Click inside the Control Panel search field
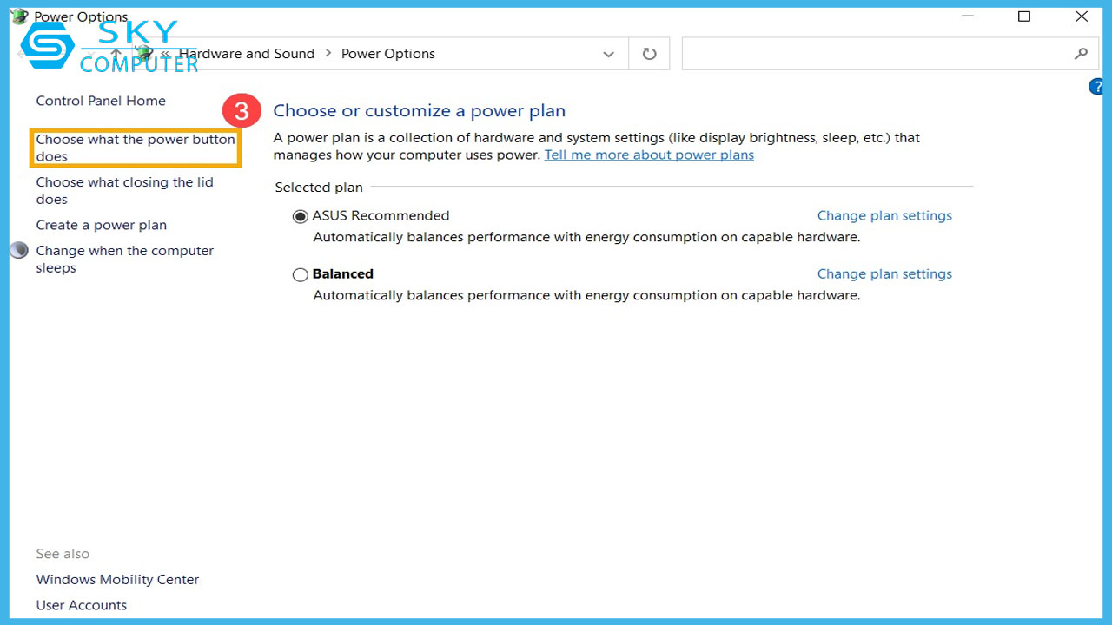 [873, 54]
